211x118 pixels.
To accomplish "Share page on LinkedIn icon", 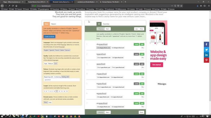I will 207,55.
